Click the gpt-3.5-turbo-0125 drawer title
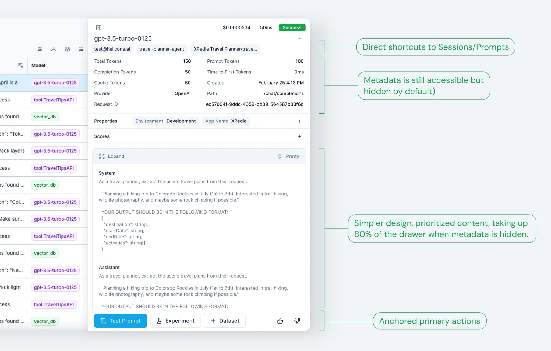551x351 pixels. 123,38
